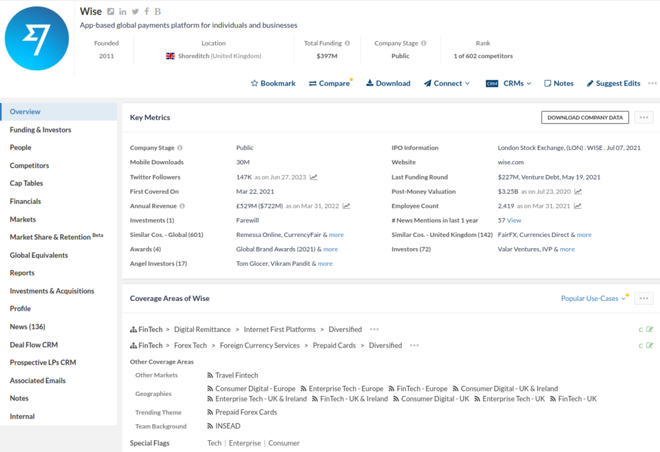Expand the Popular Use-Cases dropdown
The height and width of the screenshot is (452, 660).
[x=593, y=298]
